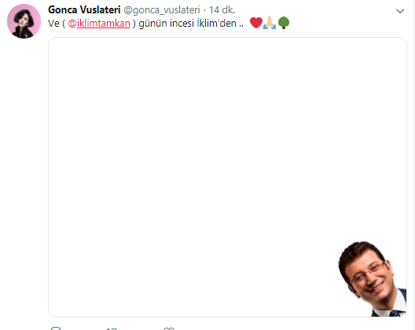The height and width of the screenshot is (330, 415).
Task: Click the reply speech bubble icon
Action: coord(56,328)
